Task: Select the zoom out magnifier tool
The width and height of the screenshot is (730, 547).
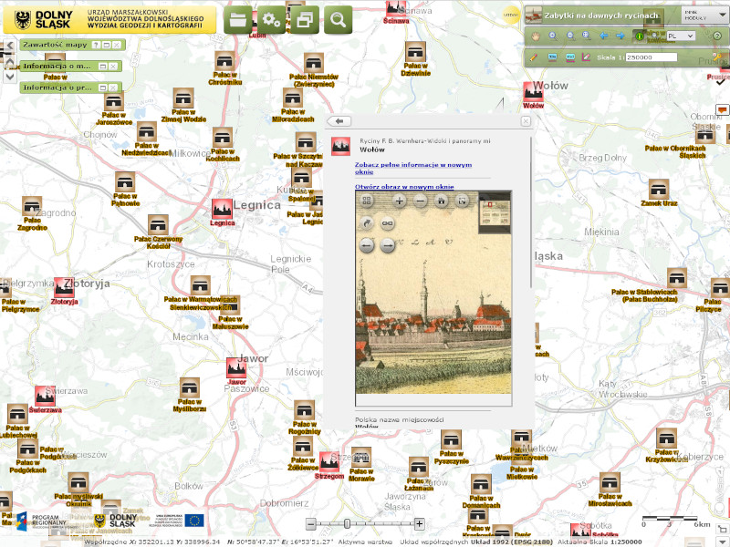Action: click(569, 36)
